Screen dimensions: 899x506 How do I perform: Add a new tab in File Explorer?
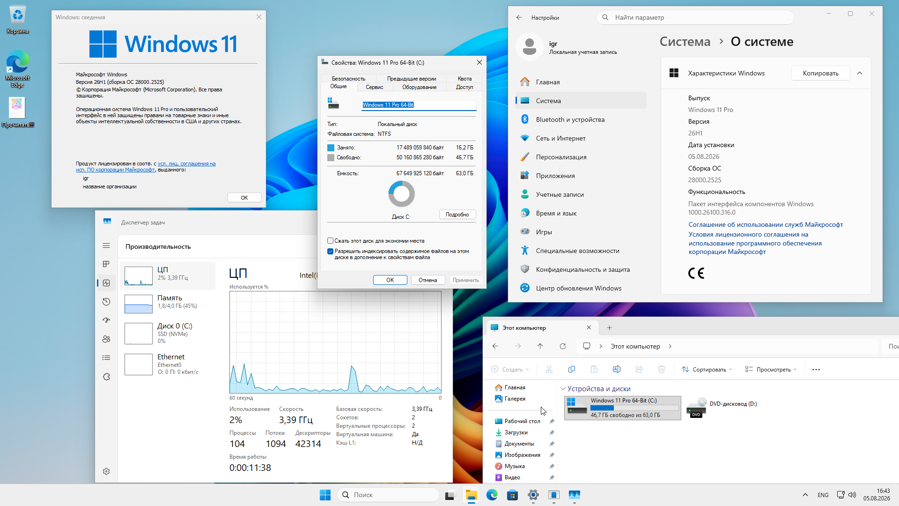pos(609,327)
